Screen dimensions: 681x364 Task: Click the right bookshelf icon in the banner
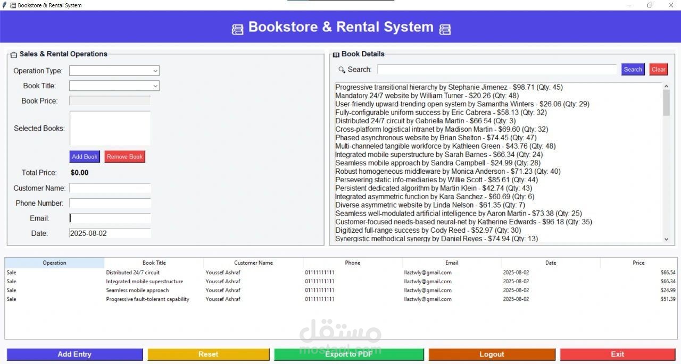pyautogui.click(x=444, y=27)
